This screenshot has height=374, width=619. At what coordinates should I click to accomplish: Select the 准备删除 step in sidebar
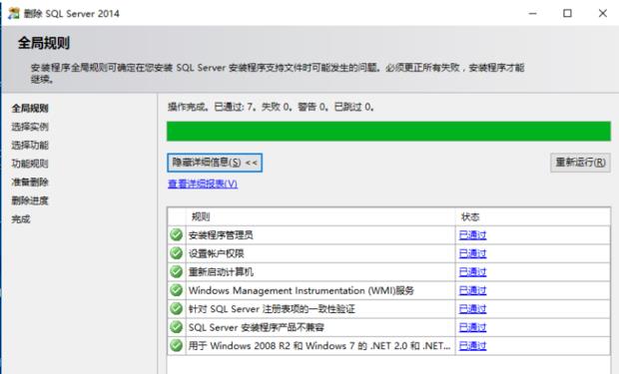[x=30, y=182]
